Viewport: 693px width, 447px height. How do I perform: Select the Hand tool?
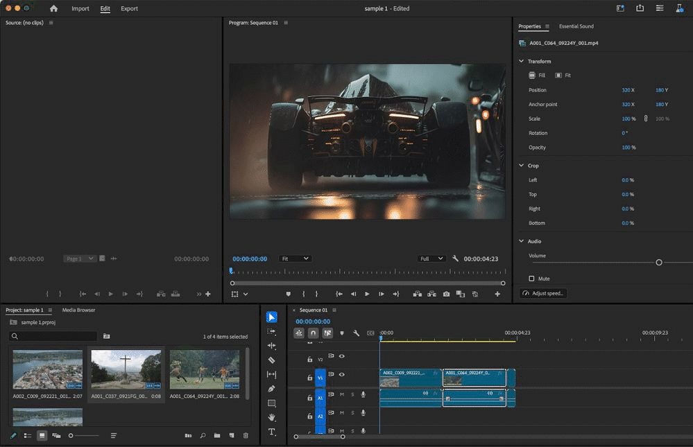271,417
